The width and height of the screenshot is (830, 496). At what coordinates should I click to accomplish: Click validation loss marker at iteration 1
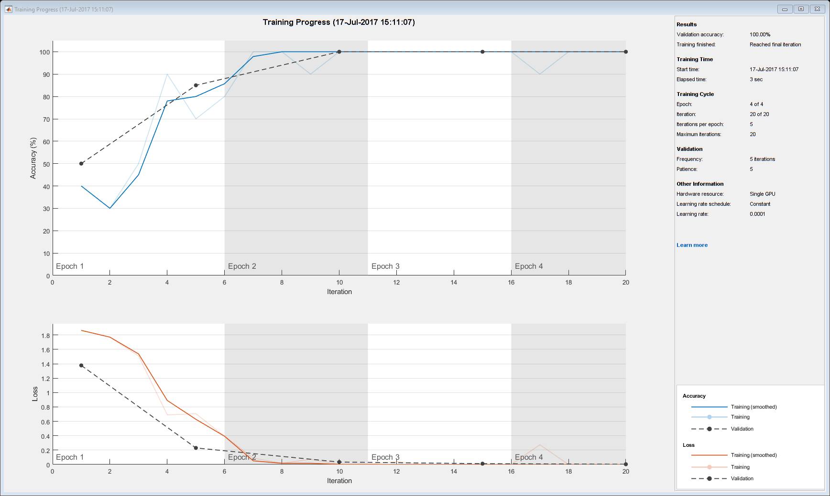coord(81,366)
